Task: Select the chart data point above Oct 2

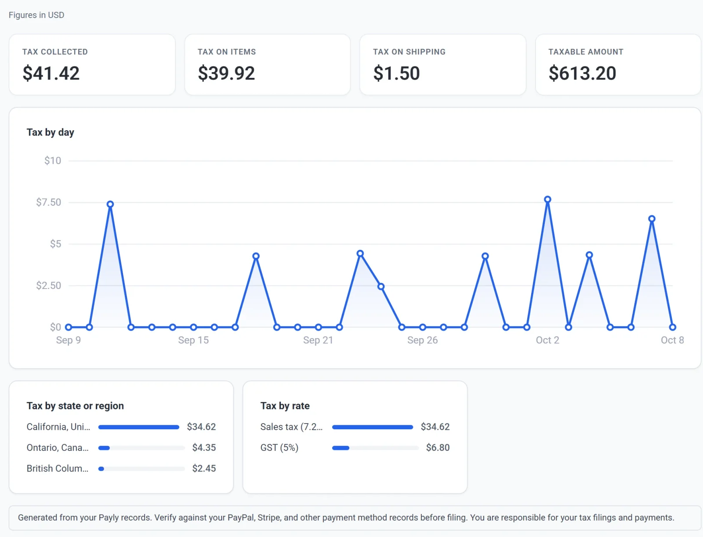Action: click(x=547, y=200)
